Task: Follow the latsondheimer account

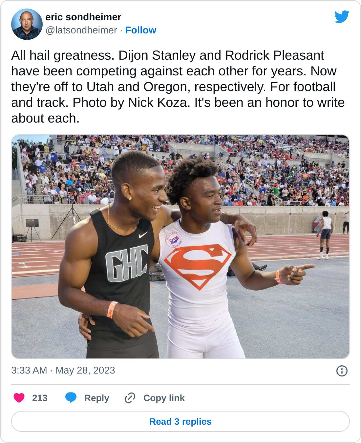Action: pyautogui.click(x=141, y=30)
